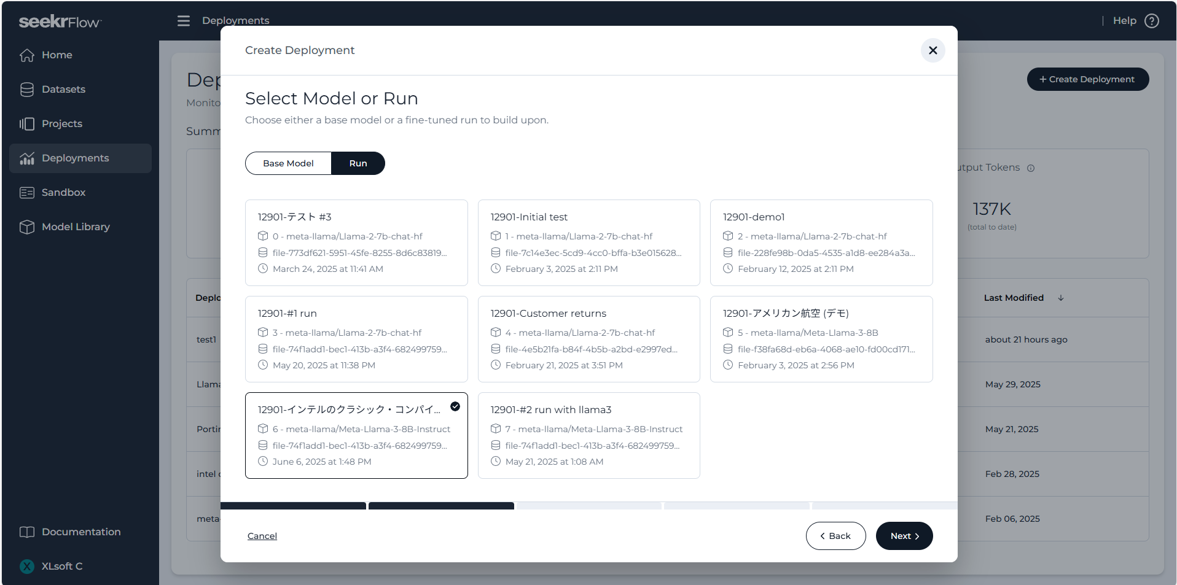Open Projects in the sidebar
This screenshot has width=1177, height=585.
80,124
